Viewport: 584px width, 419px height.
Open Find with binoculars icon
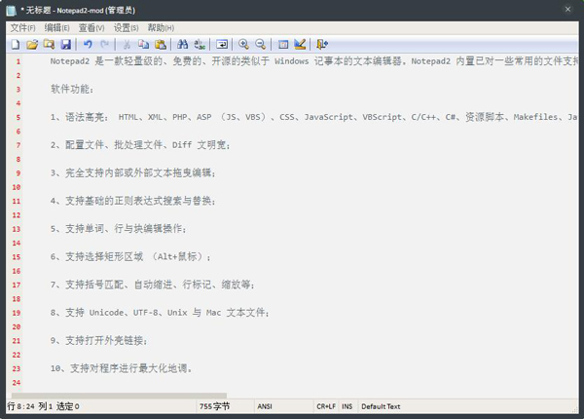coord(182,45)
